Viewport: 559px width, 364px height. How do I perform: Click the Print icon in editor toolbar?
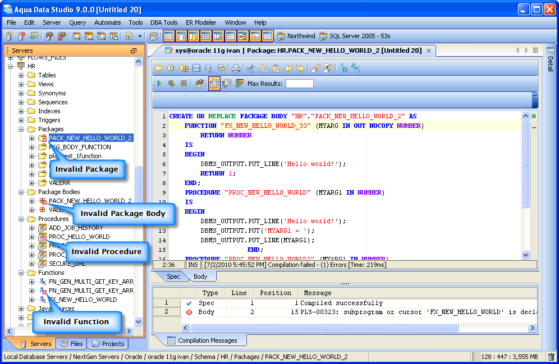[x=236, y=68]
